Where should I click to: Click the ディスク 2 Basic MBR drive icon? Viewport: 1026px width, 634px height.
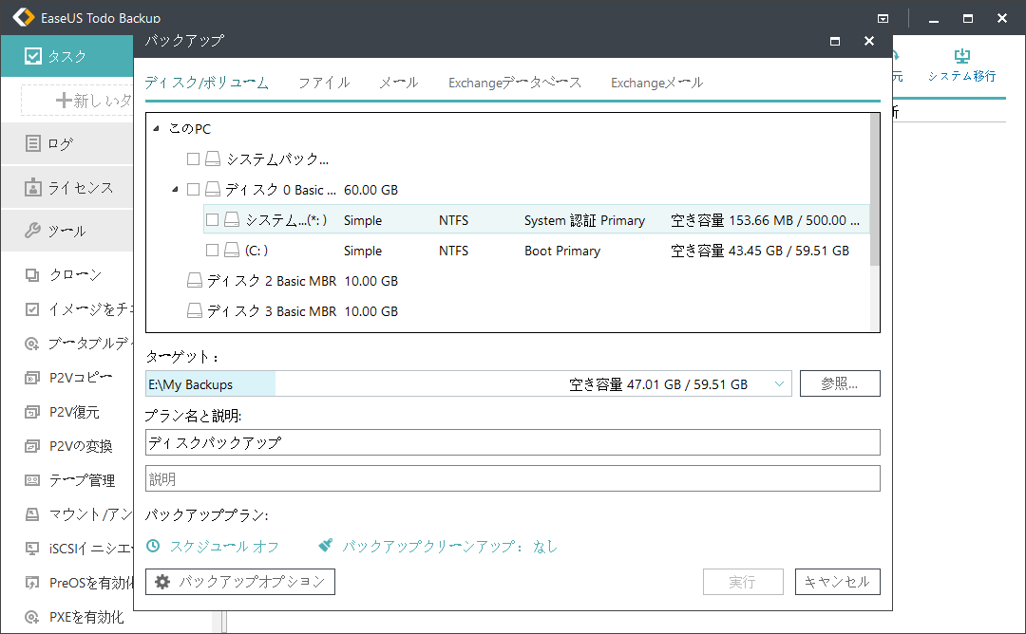pos(195,280)
